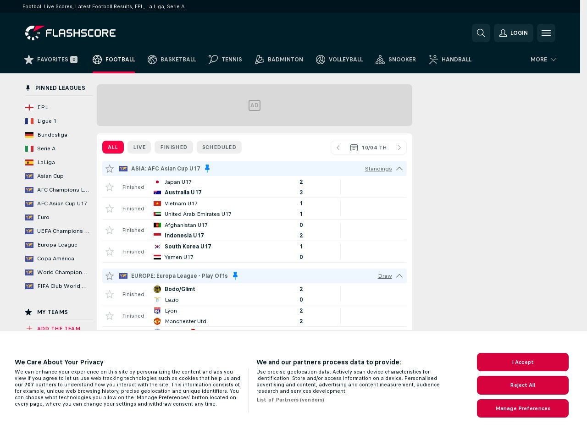
Task: Open List of Partners (vendors) link
Action: pyautogui.click(x=290, y=400)
